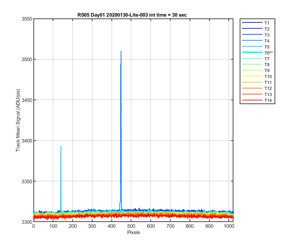Select the T14 legend entry
The height and width of the screenshot is (249, 299).
pyautogui.click(x=257, y=100)
